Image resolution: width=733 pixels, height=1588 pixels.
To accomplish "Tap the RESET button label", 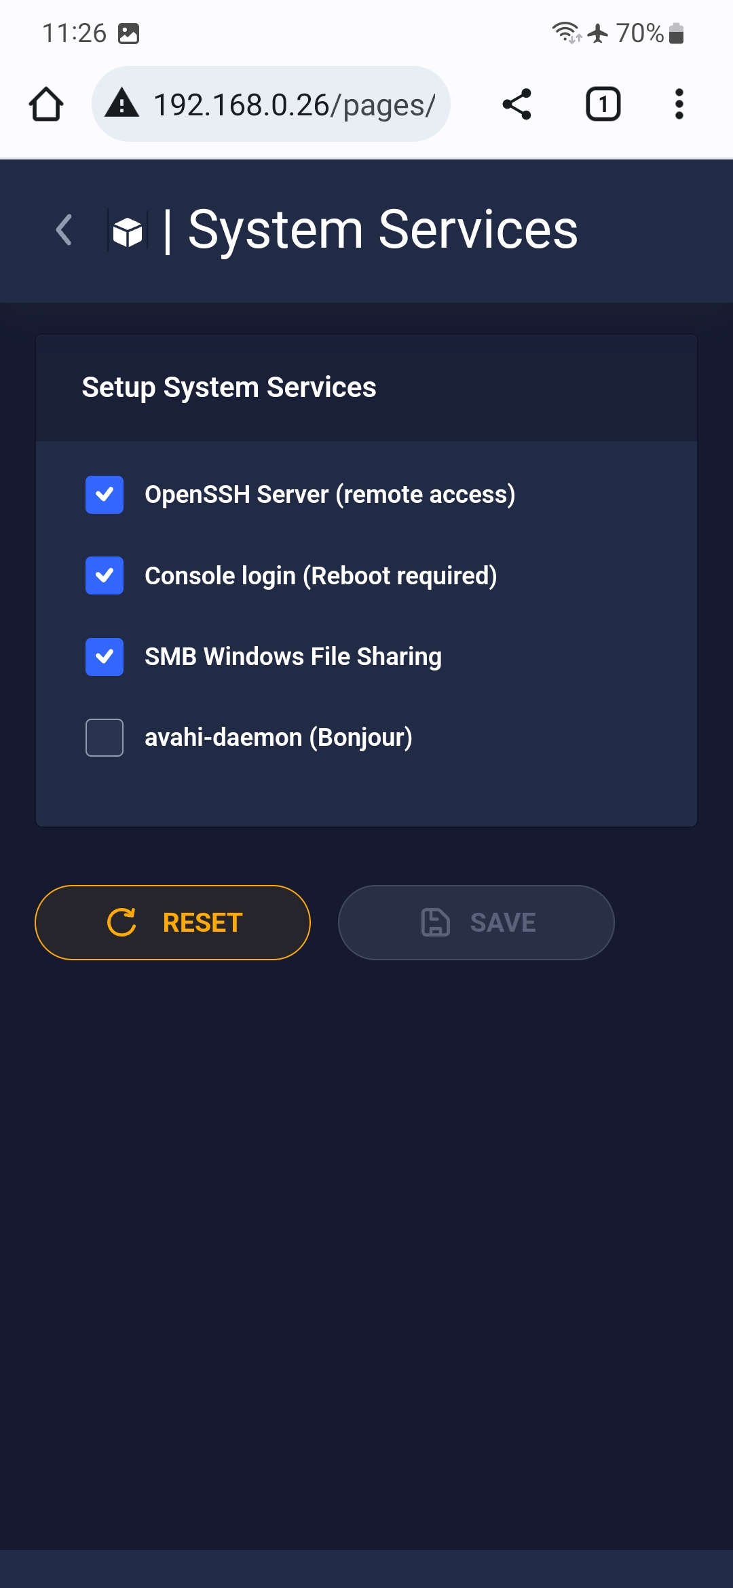I will pyautogui.click(x=202, y=923).
